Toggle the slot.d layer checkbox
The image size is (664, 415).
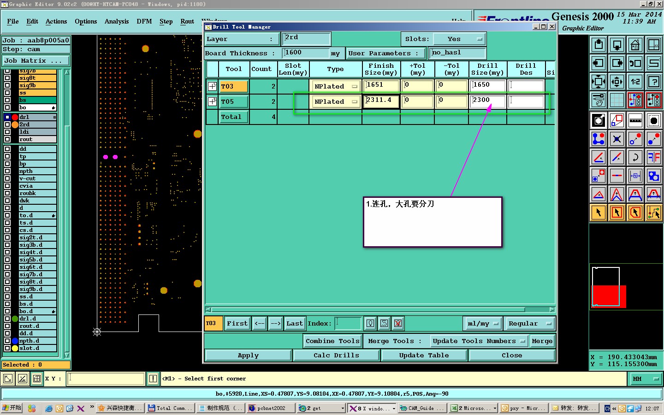pyautogui.click(x=7, y=348)
